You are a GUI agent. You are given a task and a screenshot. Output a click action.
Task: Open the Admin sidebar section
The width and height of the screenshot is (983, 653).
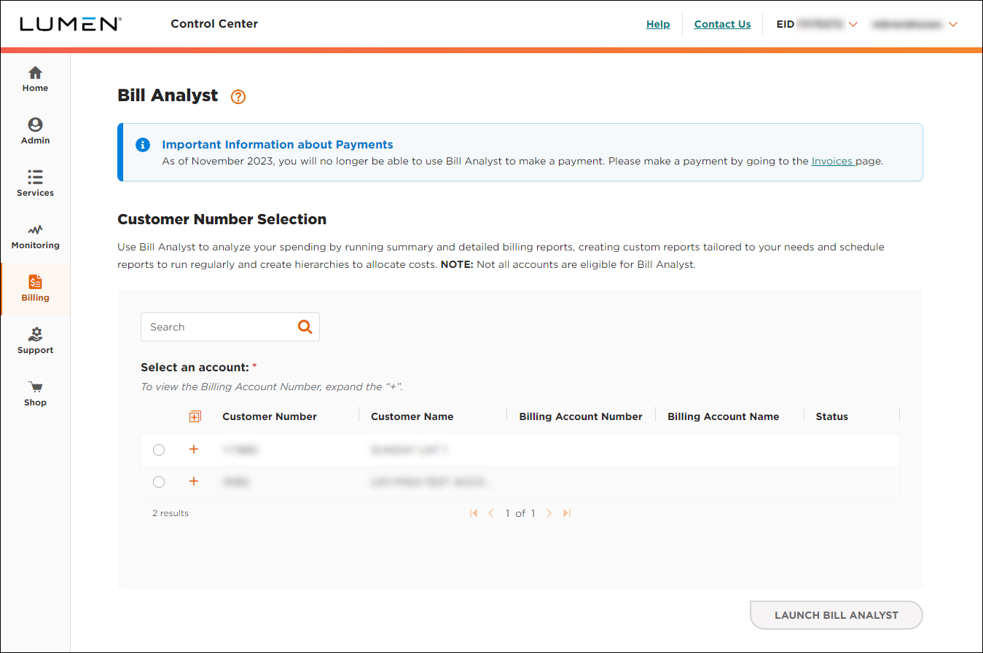coord(35,132)
